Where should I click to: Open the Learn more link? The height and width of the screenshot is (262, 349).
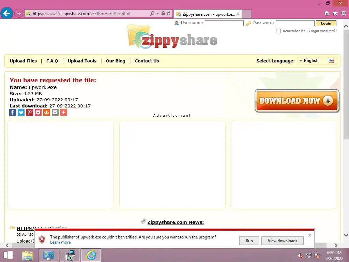(60, 243)
